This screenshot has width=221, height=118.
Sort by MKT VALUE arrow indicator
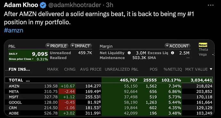point(211,69)
